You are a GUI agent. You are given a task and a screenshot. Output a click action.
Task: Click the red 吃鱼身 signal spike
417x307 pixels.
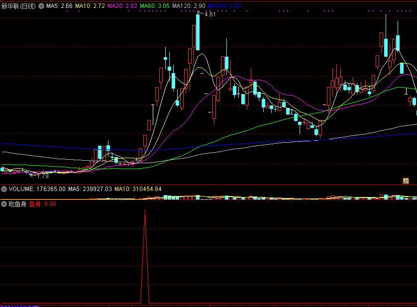(145, 255)
